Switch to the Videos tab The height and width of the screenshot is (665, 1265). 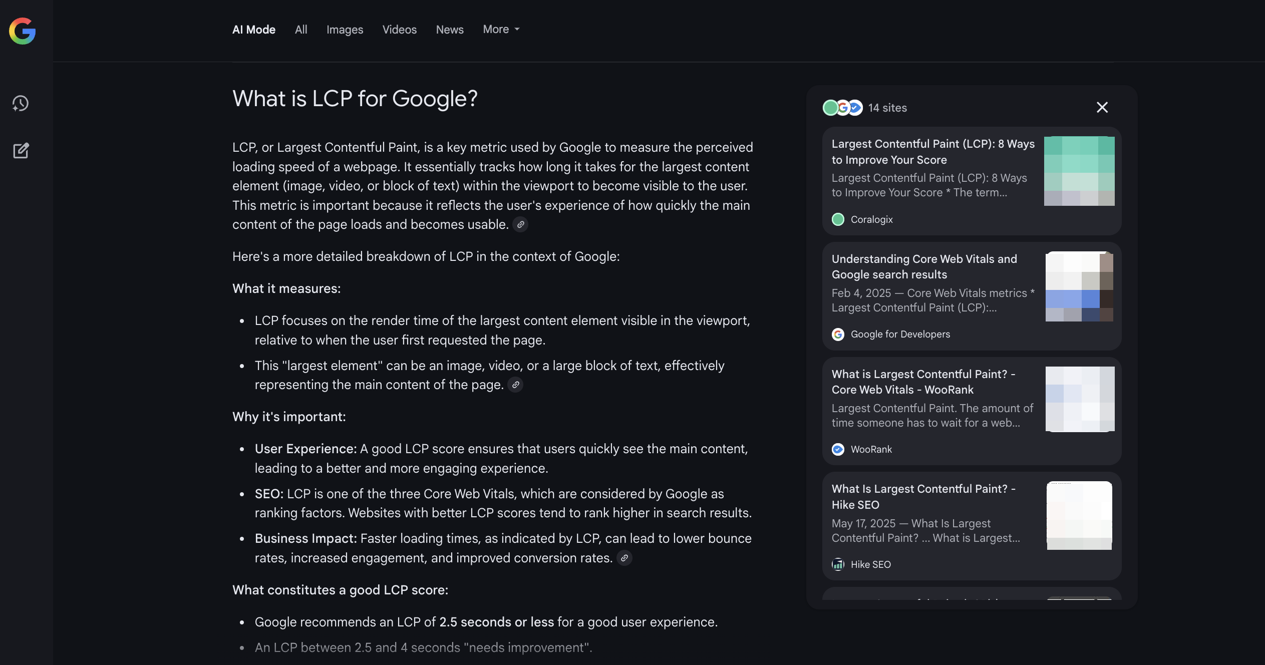click(399, 30)
